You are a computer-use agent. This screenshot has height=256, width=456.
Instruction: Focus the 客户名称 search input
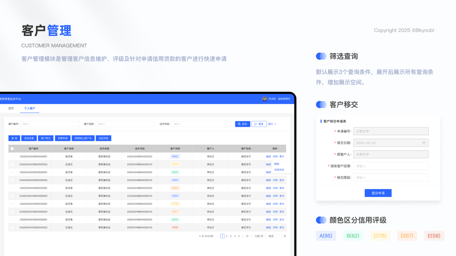(x=126, y=124)
